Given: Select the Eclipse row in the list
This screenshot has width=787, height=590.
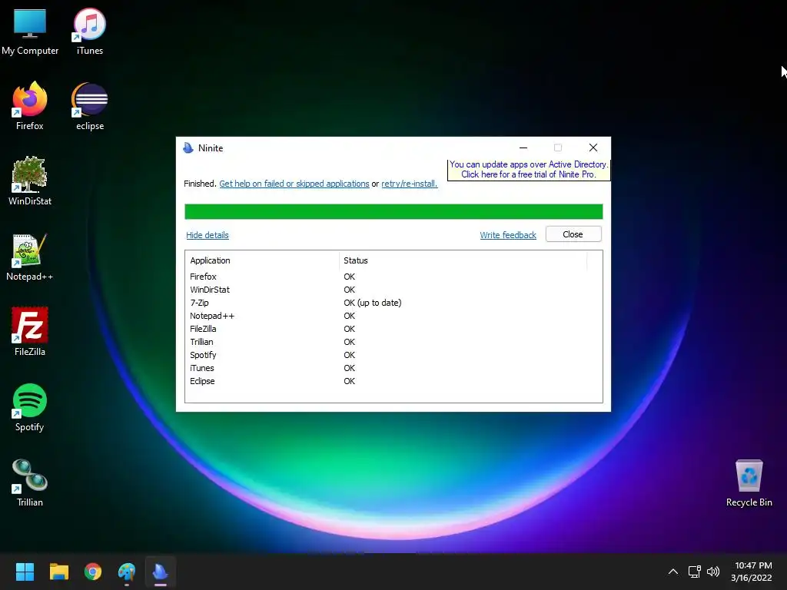Looking at the screenshot, I should (393, 381).
